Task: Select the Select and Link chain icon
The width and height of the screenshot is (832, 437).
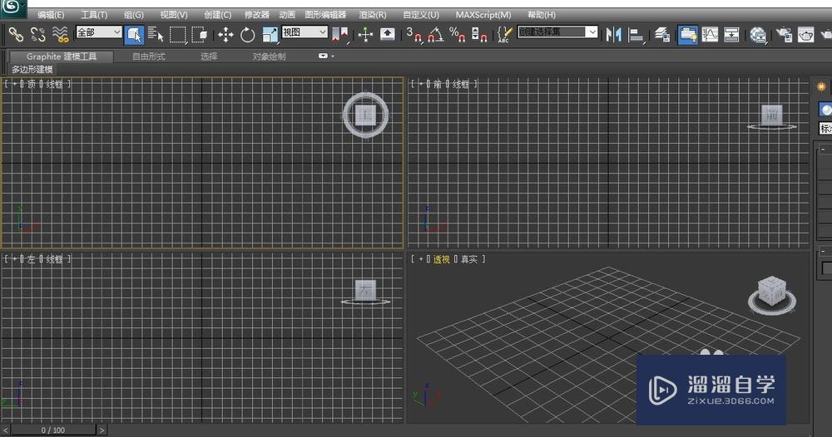Action: (15, 34)
